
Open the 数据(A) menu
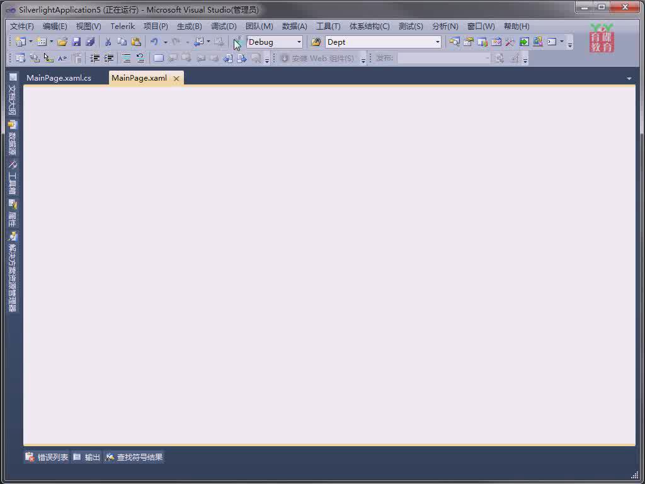click(295, 26)
